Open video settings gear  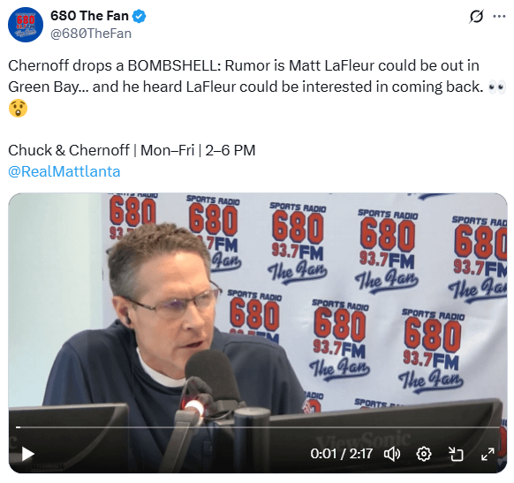tap(424, 454)
